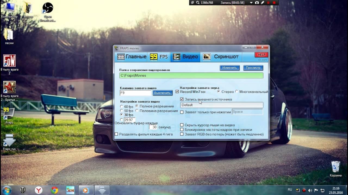Click the Изменить button
This screenshot has width=348, height=195.
(229, 68)
